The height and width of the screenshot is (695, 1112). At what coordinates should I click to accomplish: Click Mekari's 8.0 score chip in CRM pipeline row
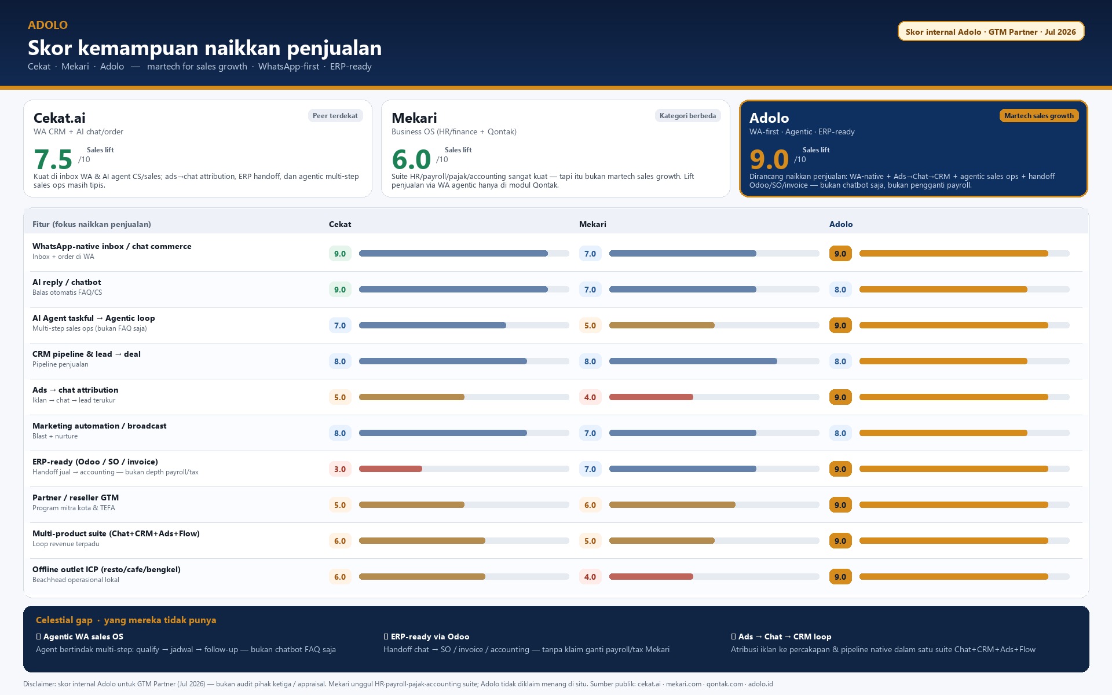[x=590, y=361]
